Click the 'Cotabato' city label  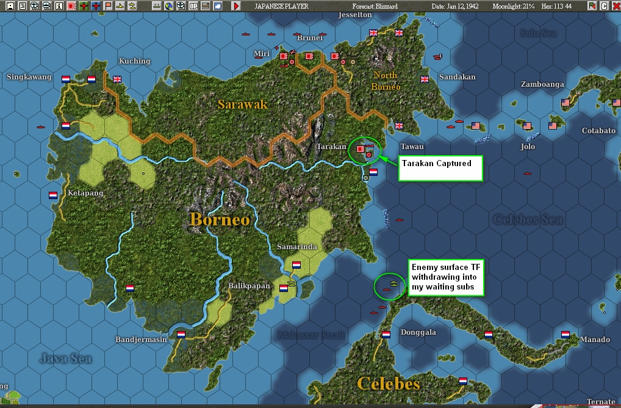[x=598, y=131]
